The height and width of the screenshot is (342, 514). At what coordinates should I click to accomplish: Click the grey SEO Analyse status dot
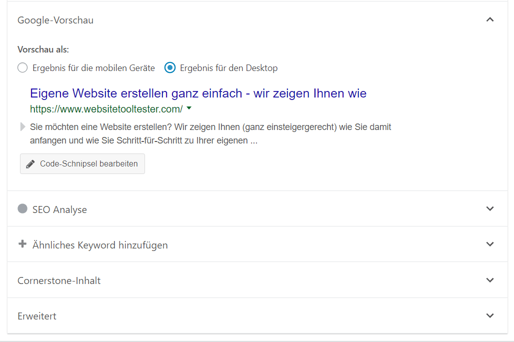tap(22, 208)
